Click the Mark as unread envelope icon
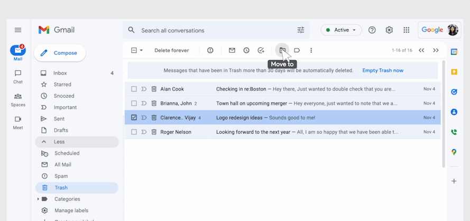 232,50
